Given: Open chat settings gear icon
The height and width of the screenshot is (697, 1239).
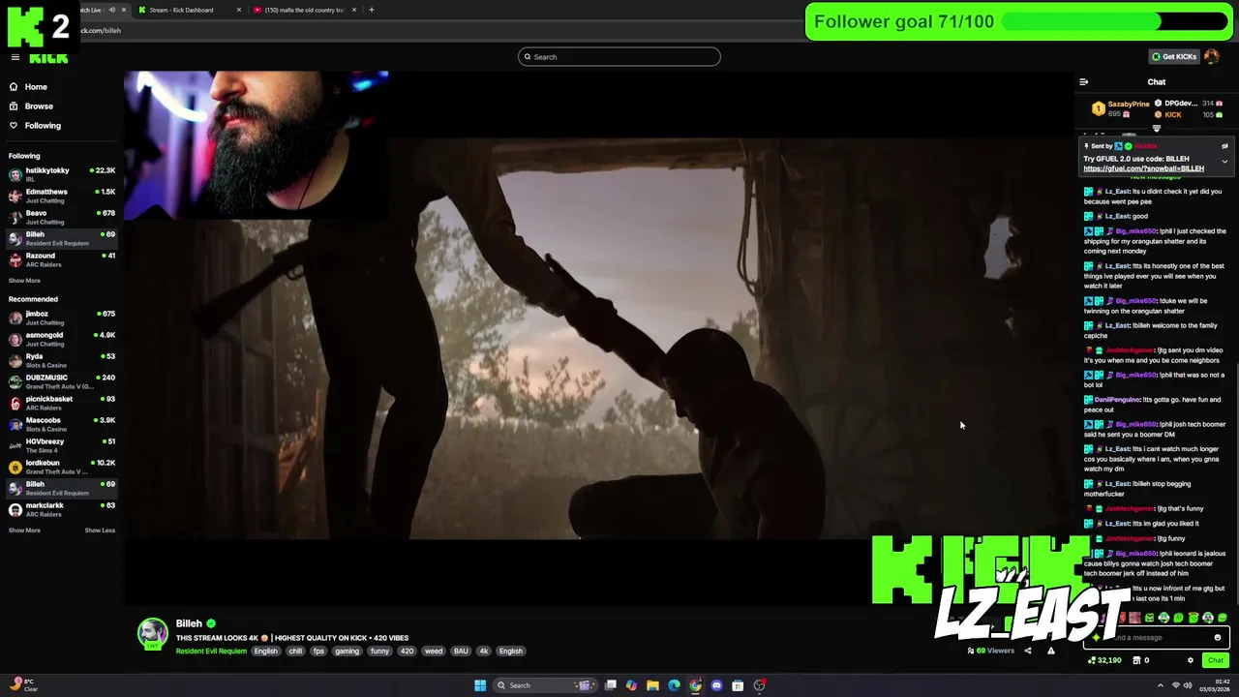Looking at the screenshot, I should [1191, 660].
